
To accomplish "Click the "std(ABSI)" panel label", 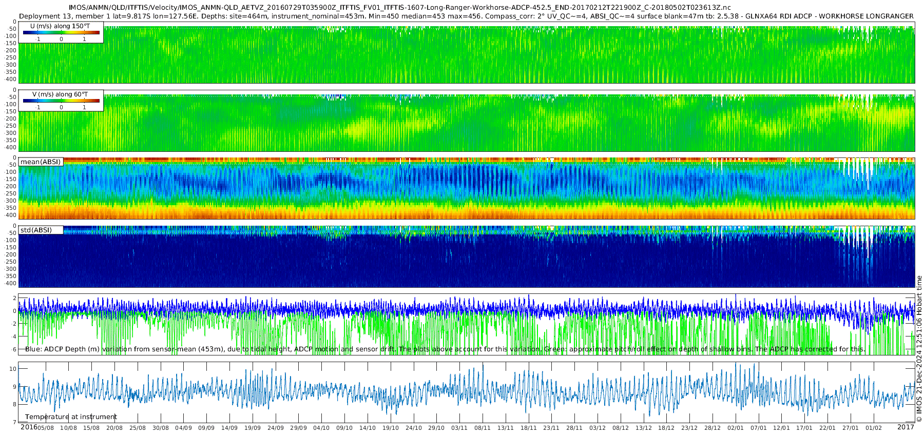I will point(36,230).
